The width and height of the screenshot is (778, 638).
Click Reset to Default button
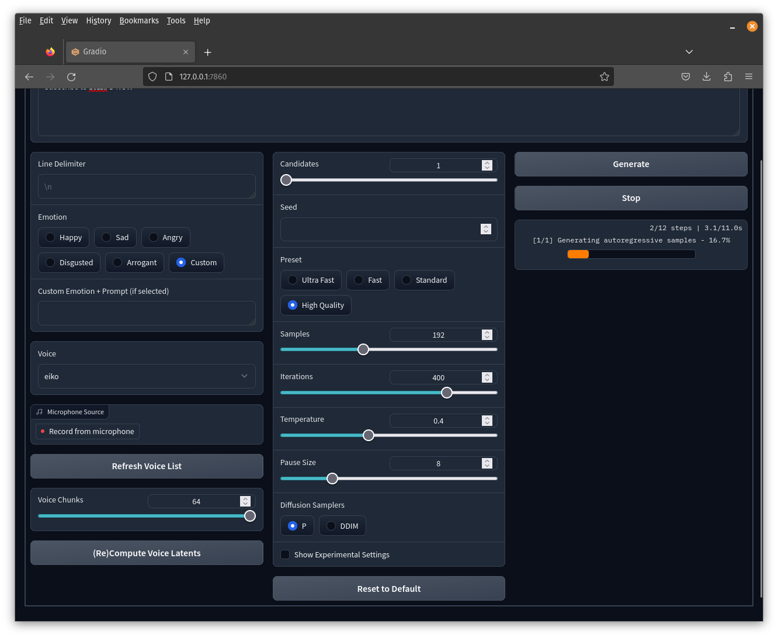tap(389, 589)
